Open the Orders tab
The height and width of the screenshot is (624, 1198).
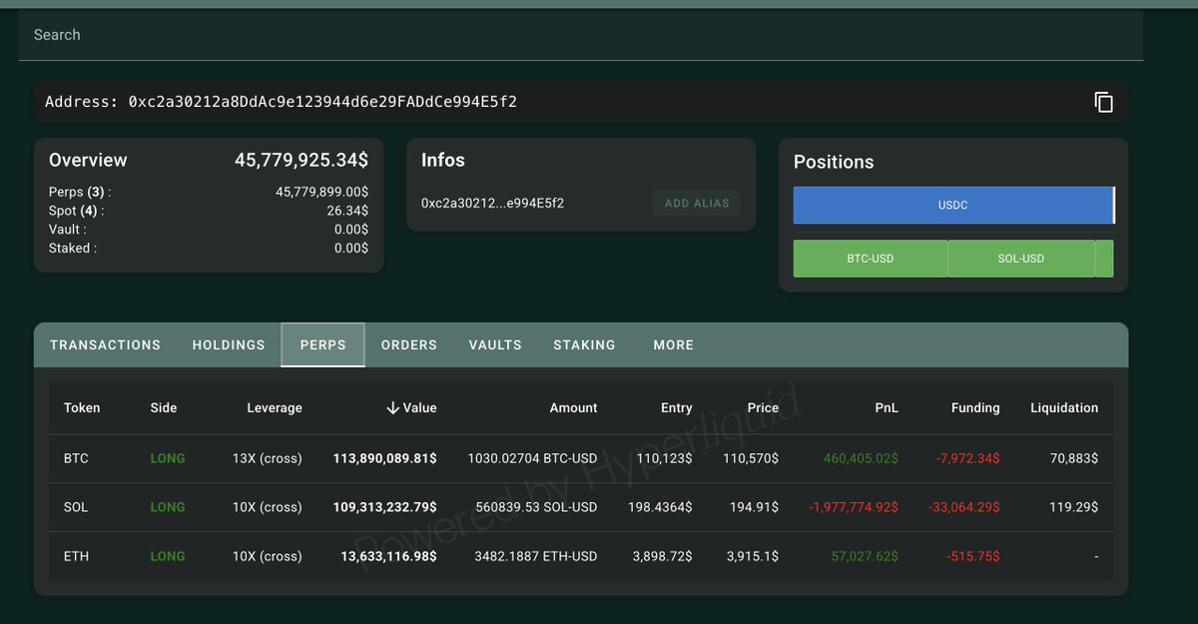coord(409,344)
